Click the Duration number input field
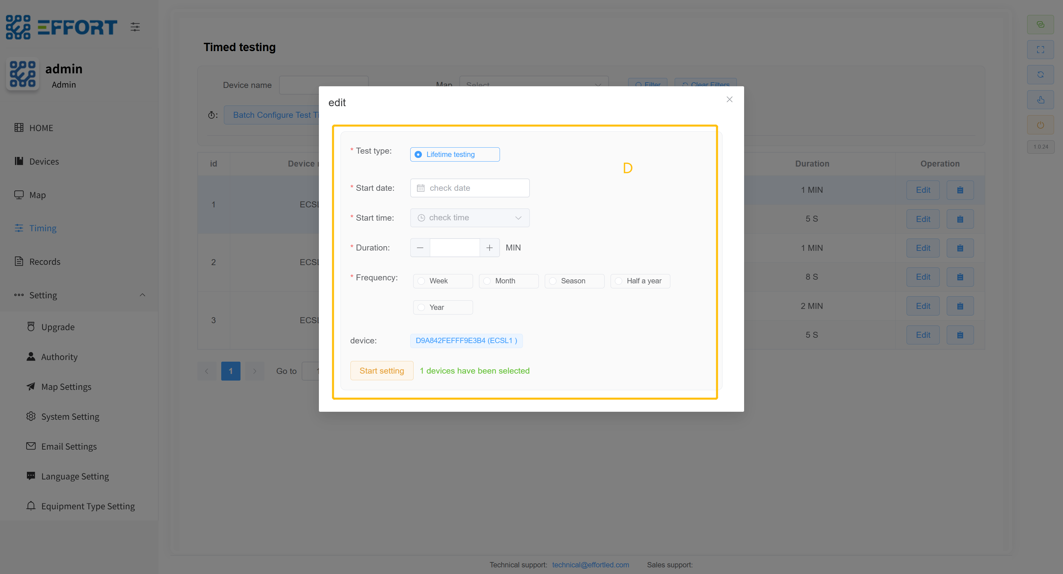 point(454,248)
